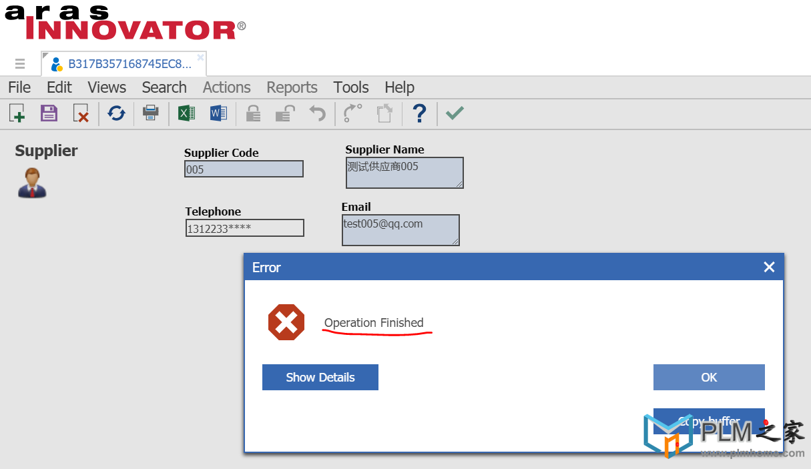Open the Edit menu
The image size is (811, 469).
pyautogui.click(x=59, y=87)
